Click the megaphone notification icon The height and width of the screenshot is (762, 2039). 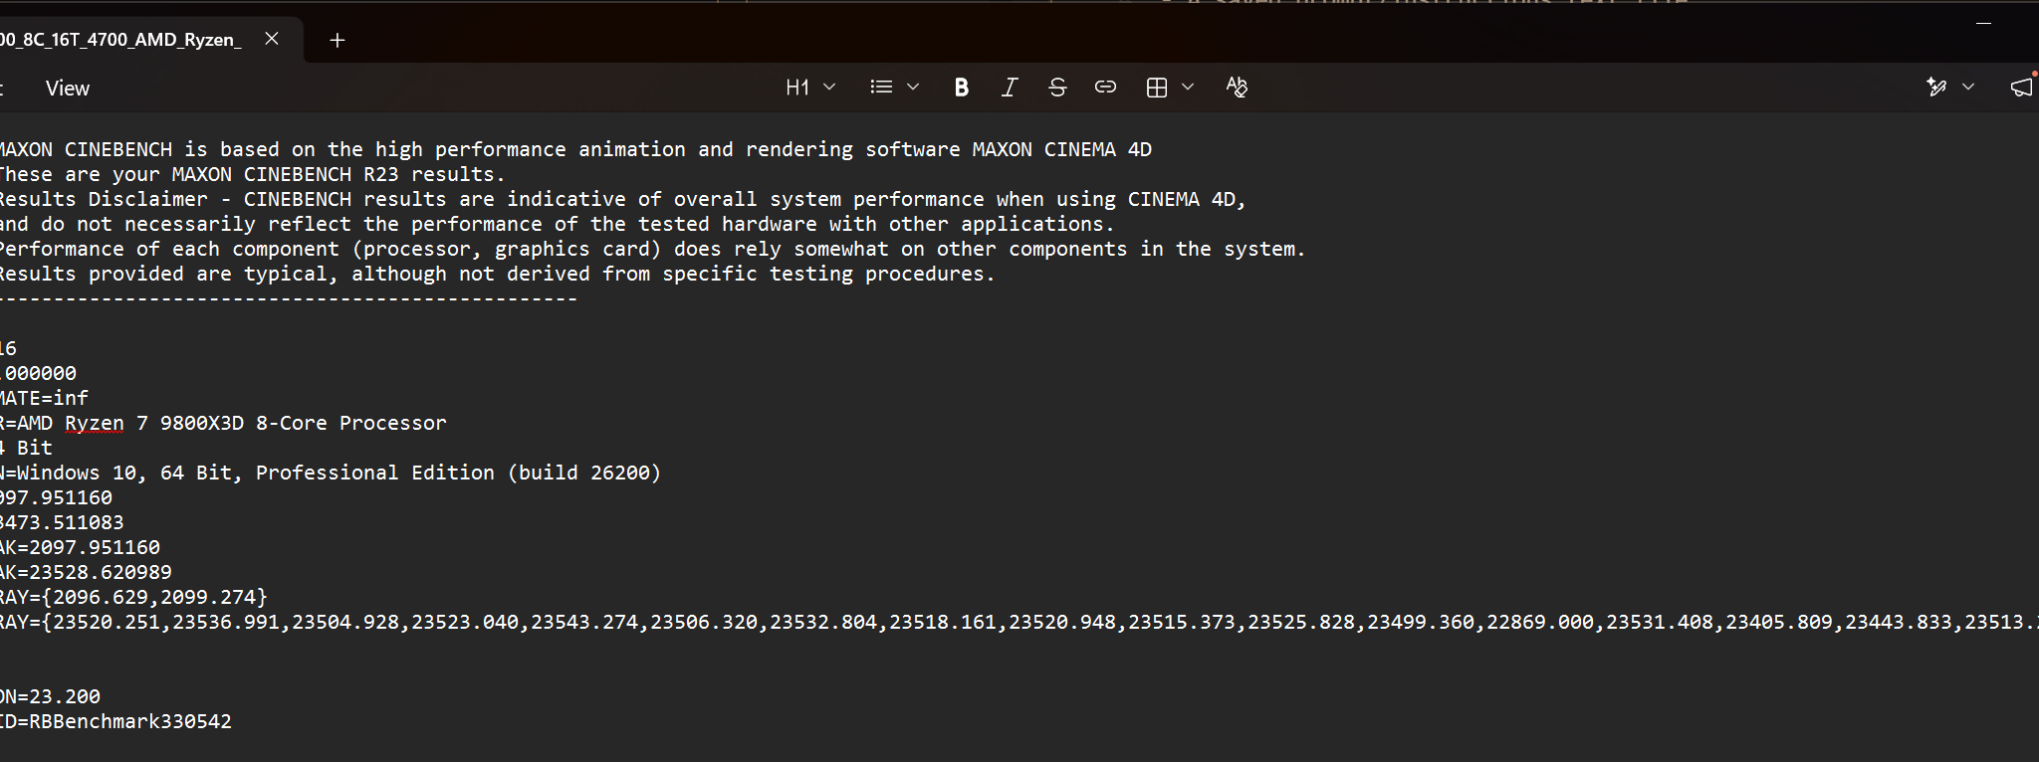click(x=2021, y=88)
